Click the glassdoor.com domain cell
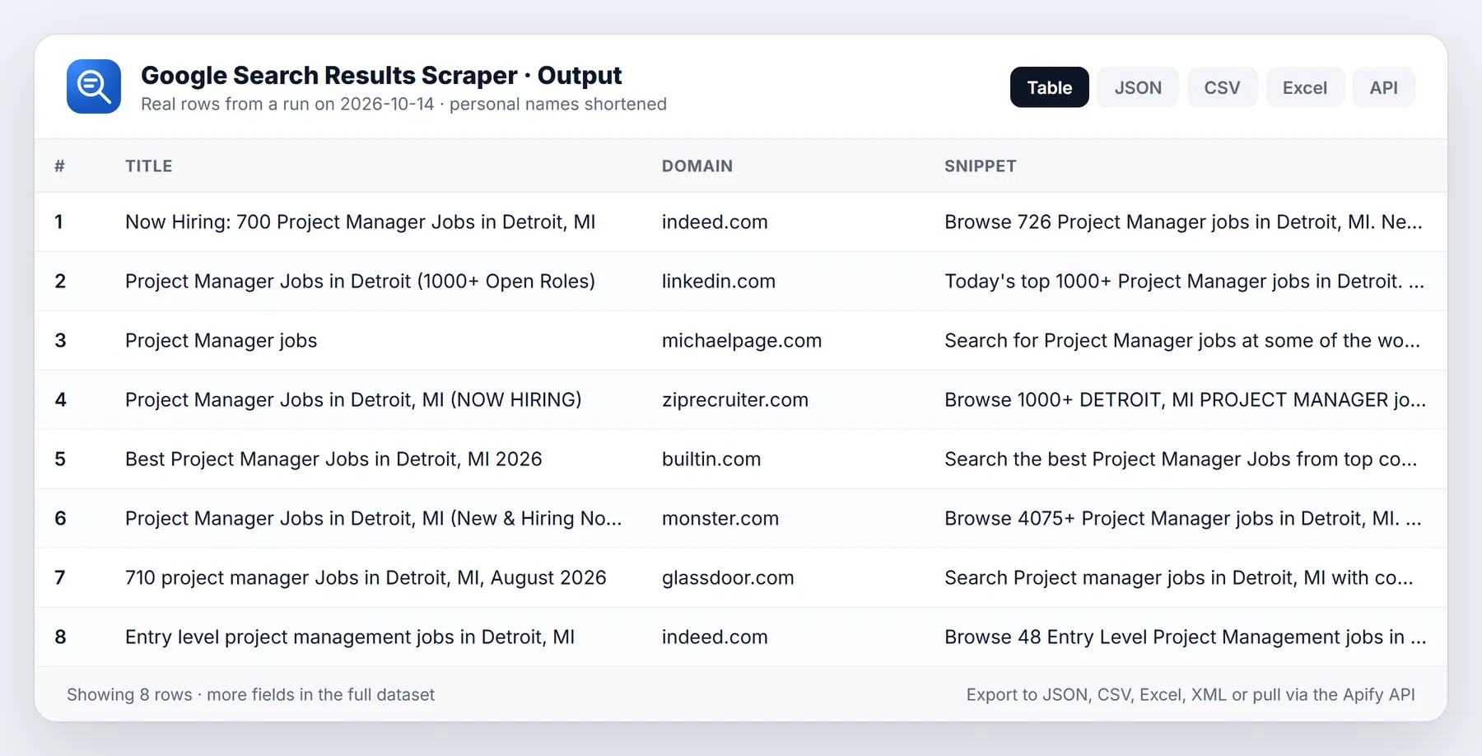 728,577
